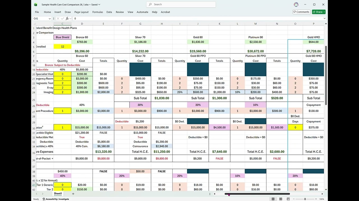Click horizontal scrollbar right arrow
359x201 pixels.
322,194
